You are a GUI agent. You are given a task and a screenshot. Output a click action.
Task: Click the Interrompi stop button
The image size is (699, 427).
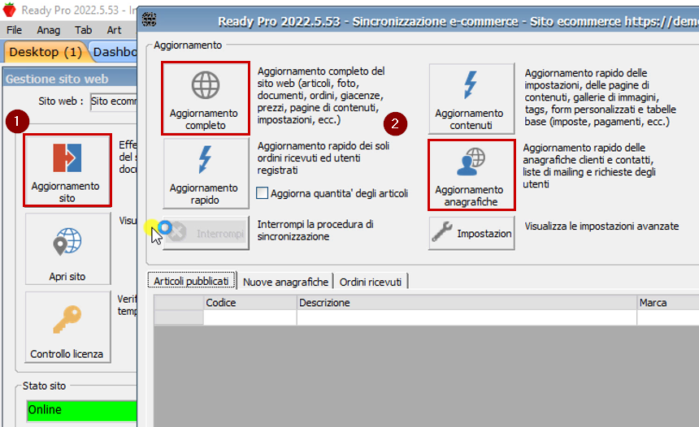click(x=206, y=233)
